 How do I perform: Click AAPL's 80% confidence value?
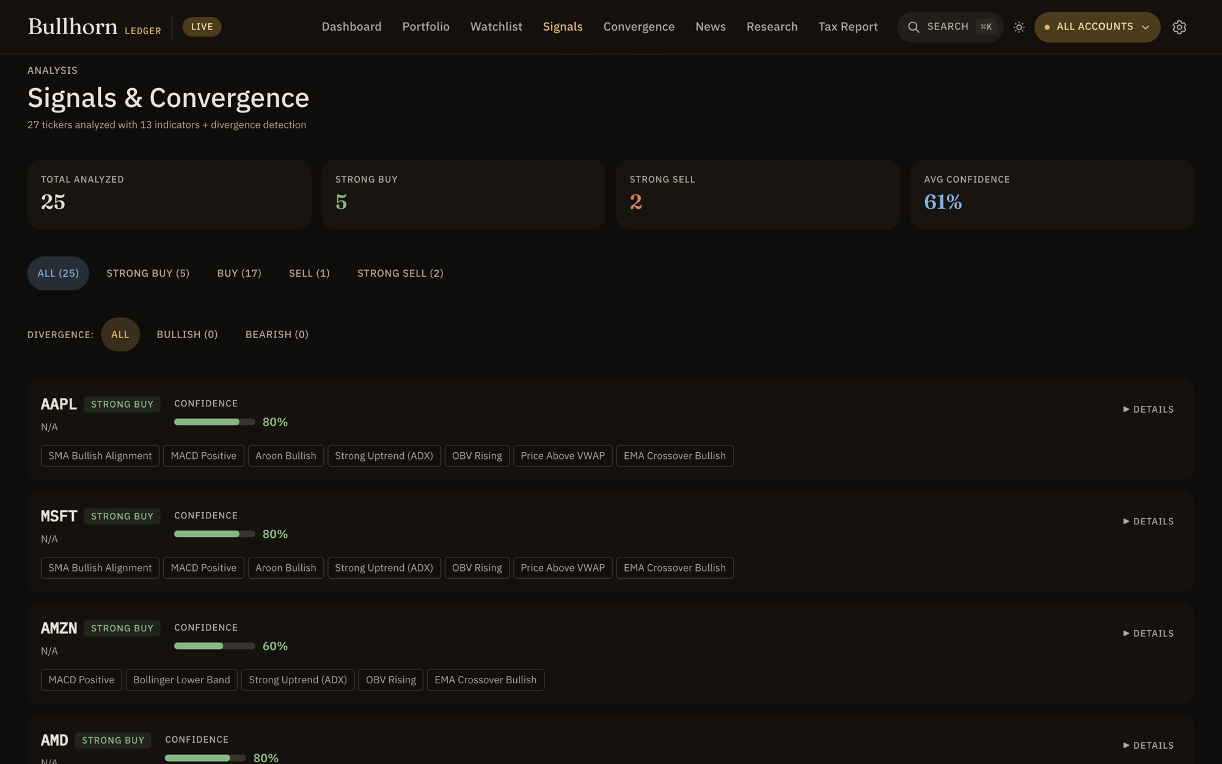[275, 422]
